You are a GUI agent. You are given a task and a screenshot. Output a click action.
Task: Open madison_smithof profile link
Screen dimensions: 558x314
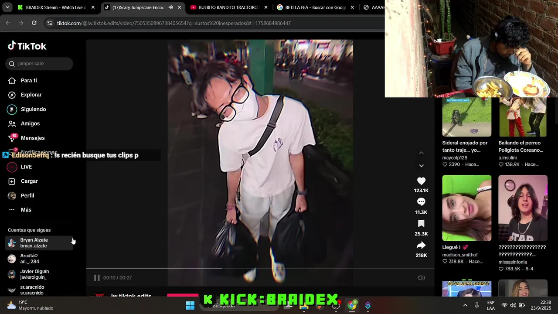[x=460, y=255]
